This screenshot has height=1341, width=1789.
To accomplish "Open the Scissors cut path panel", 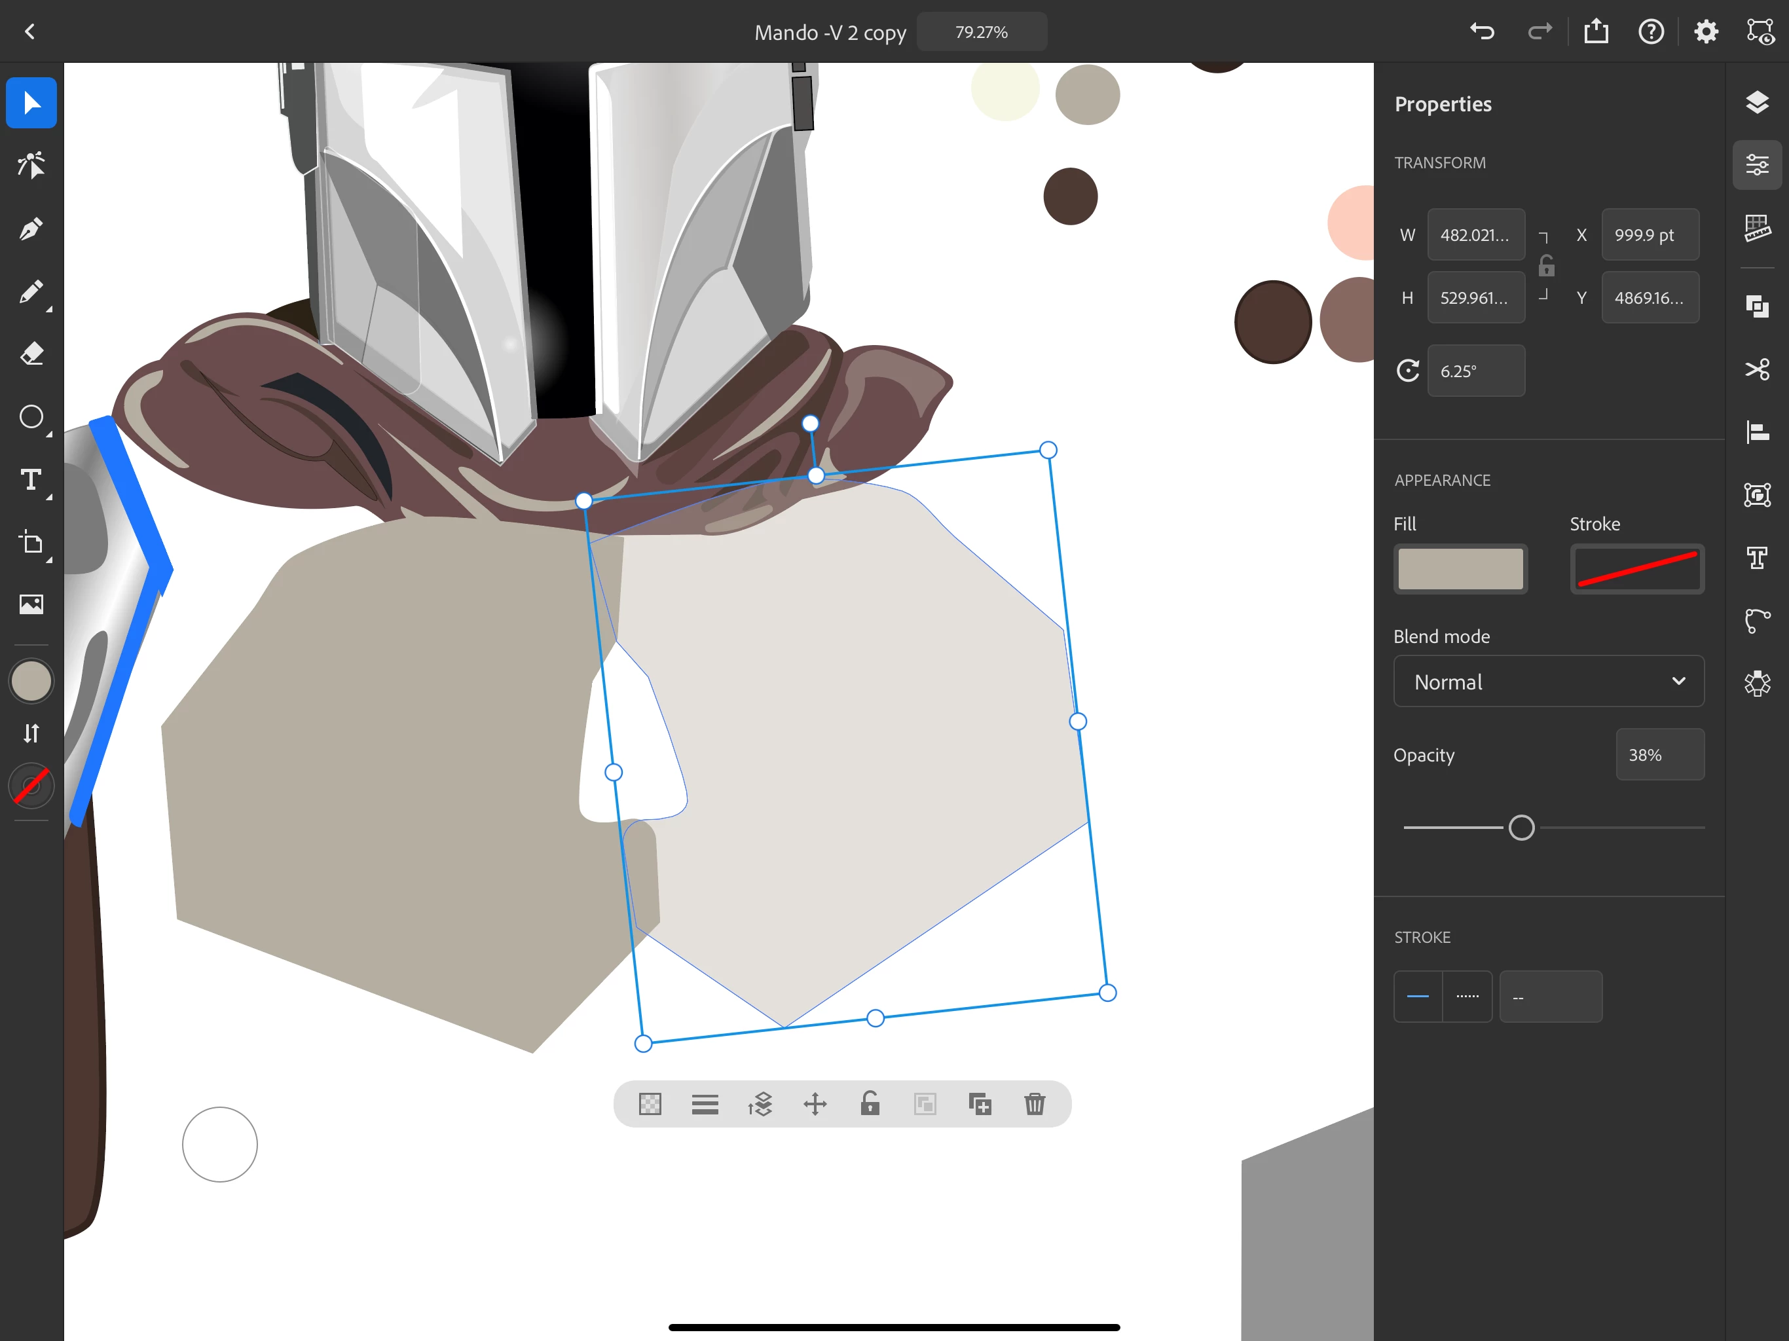I will (1757, 369).
